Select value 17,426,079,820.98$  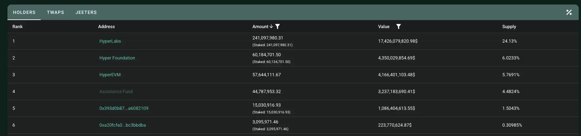(398, 41)
